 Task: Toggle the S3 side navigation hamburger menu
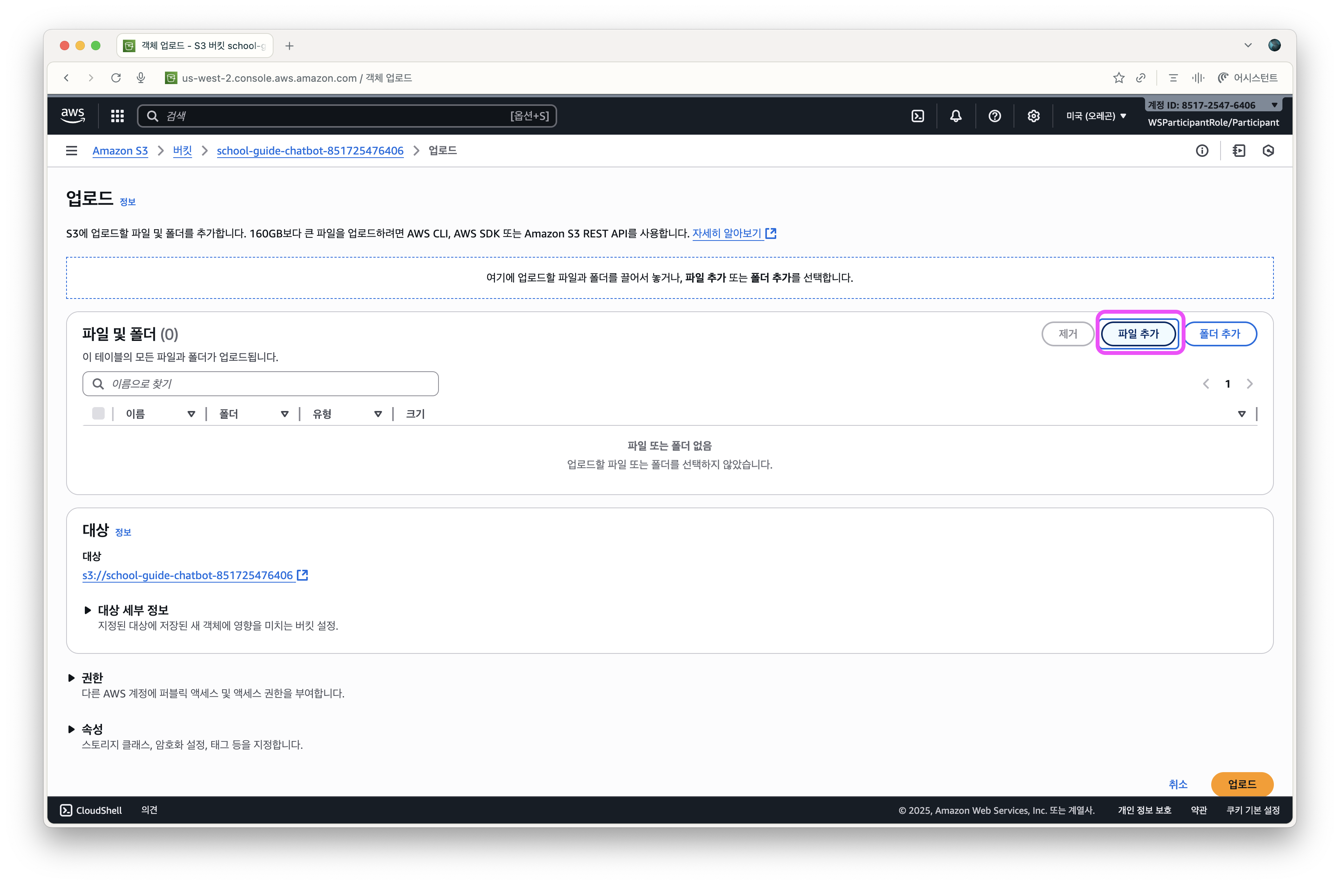click(72, 151)
